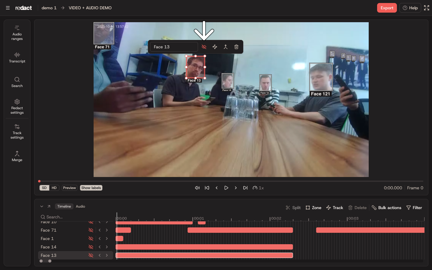Open Track settings in sidebar
This screenshot has height=270, width=432.
pos(17,131)
